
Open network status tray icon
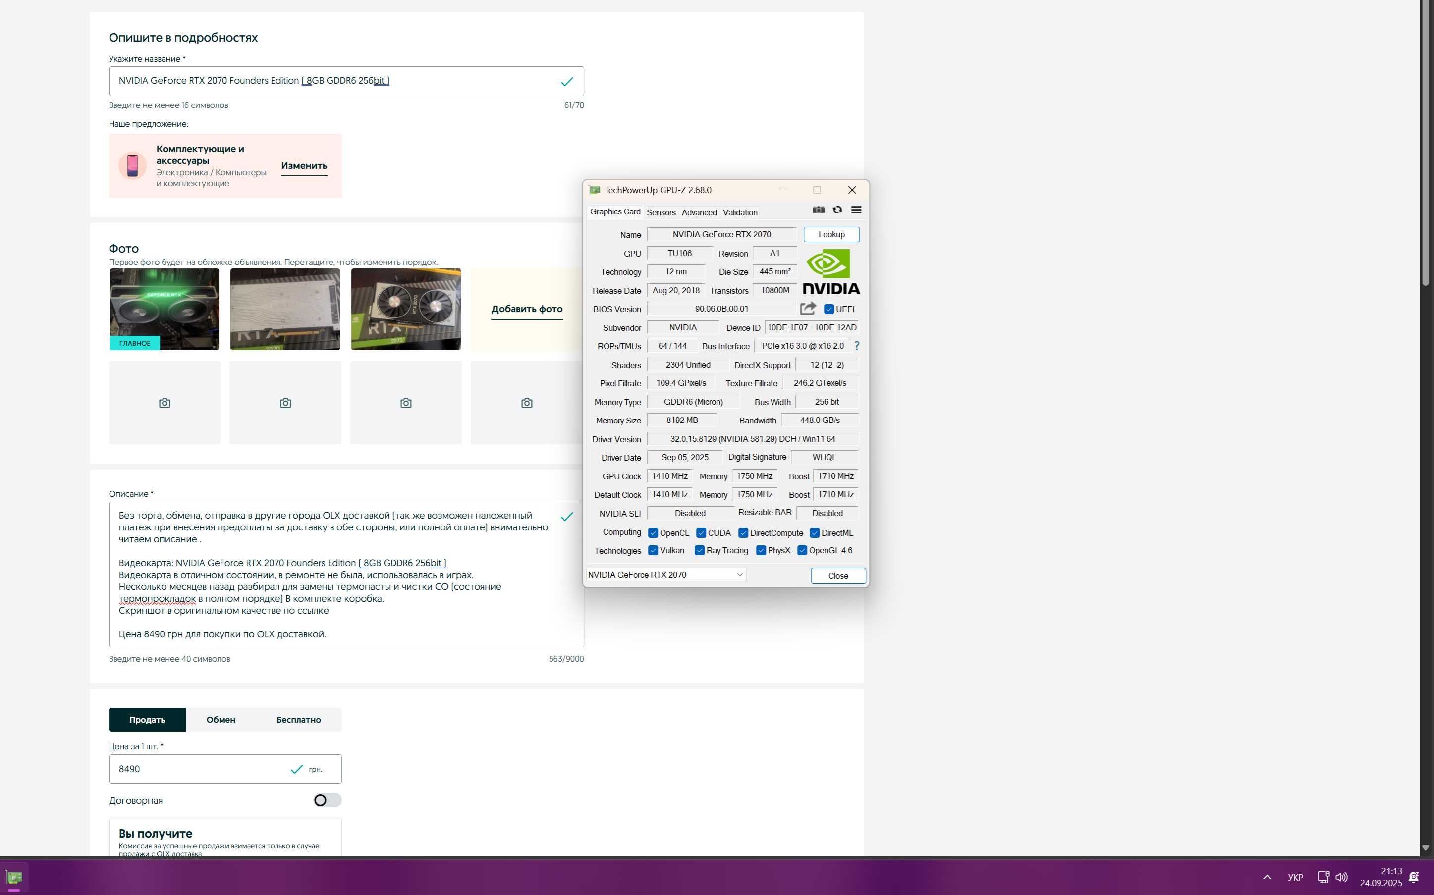click(x=1323, y=877)
